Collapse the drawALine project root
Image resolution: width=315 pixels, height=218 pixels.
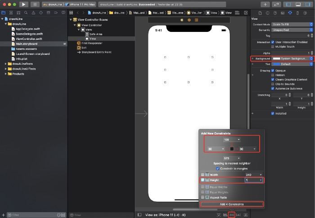[x=2, y=19]
